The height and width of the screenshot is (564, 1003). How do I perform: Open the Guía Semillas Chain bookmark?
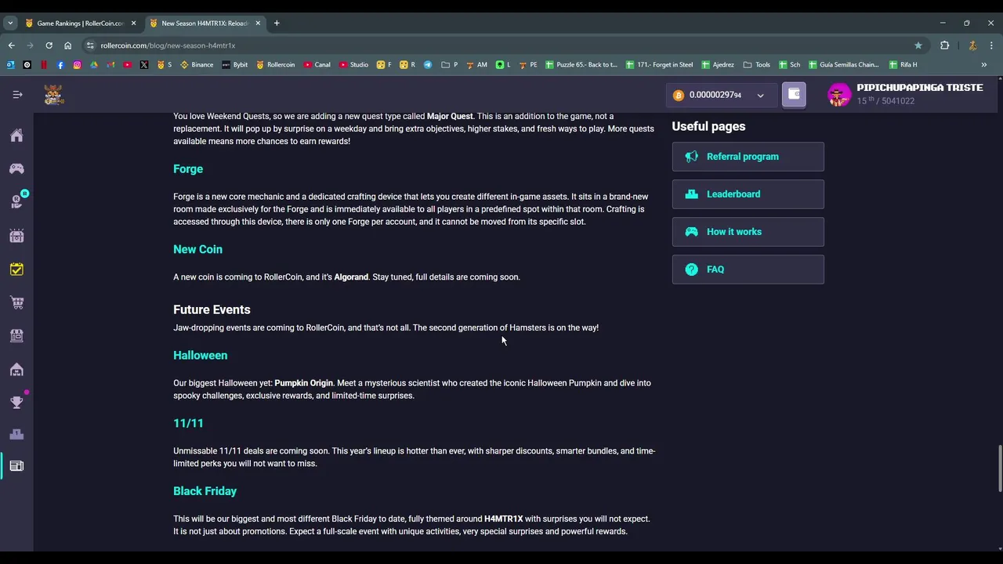pyautogui.click(x=844, y=65)
